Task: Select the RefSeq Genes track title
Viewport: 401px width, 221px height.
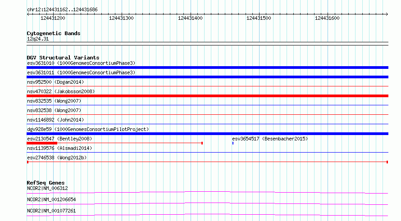Action: click(x=46, y=183)
